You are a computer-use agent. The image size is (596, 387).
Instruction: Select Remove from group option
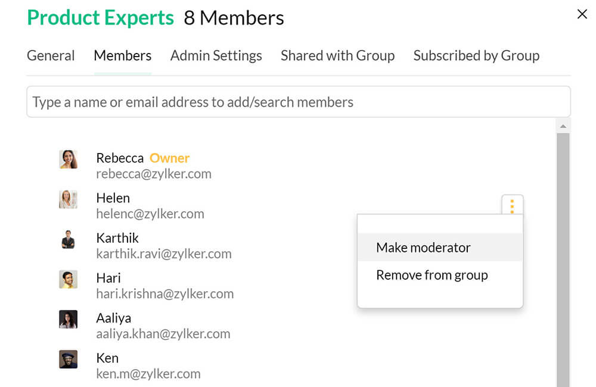[432, 275]
